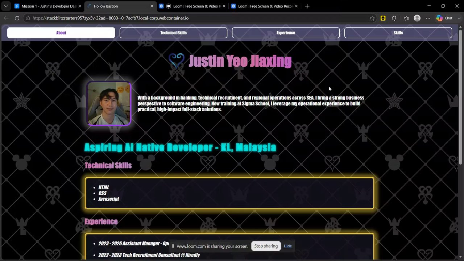
Task: Click the Javascript list item
Action: tap(109, 199)
